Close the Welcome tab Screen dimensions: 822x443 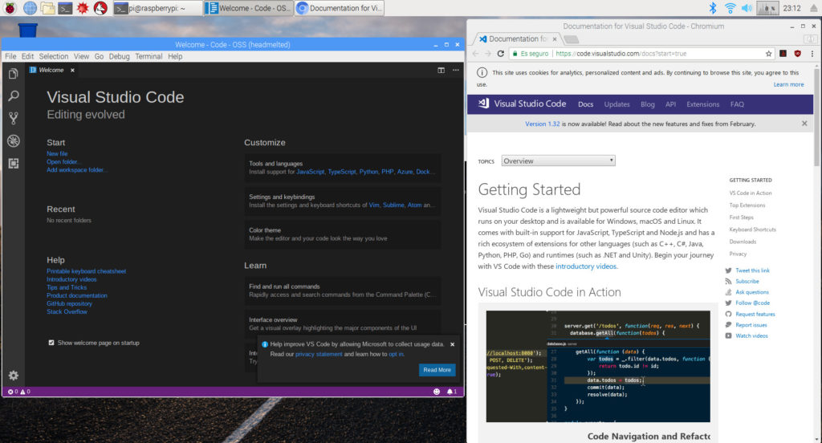(72, 71)
